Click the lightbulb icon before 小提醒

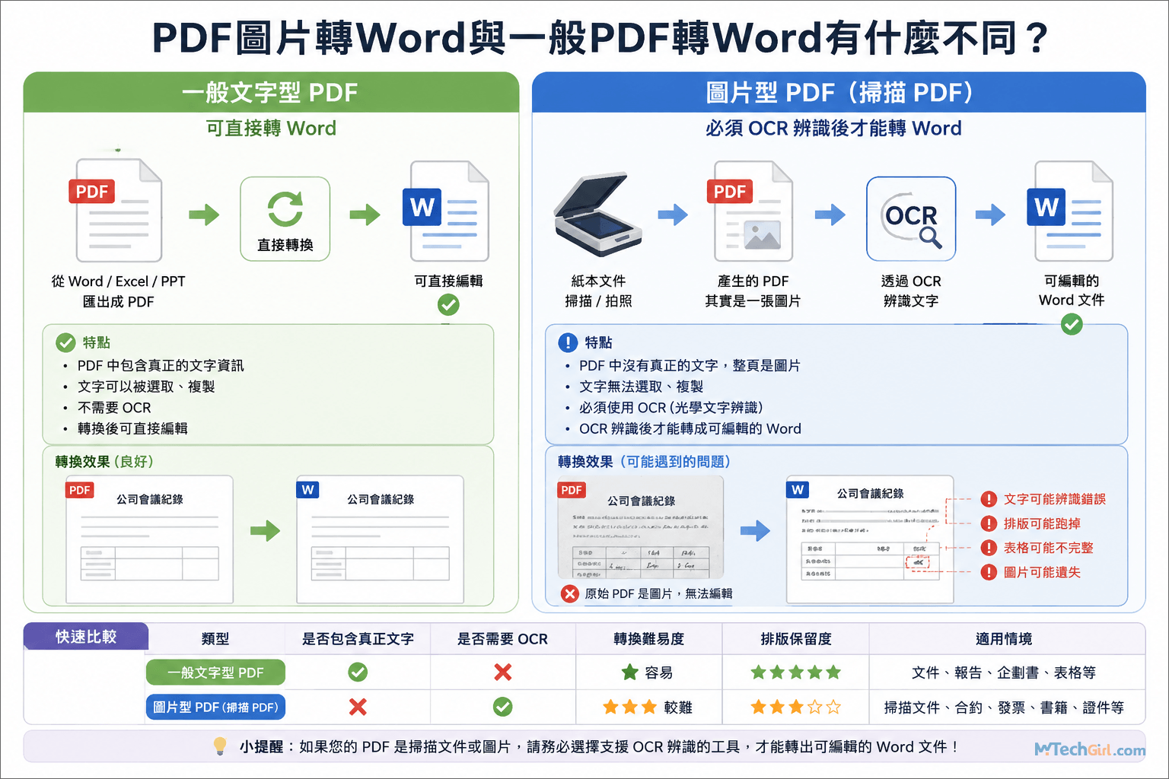tap(220, 746)
